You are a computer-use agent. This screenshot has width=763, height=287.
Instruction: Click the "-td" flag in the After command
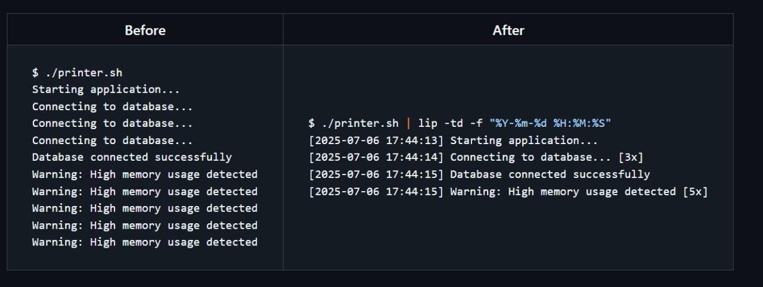453,124
